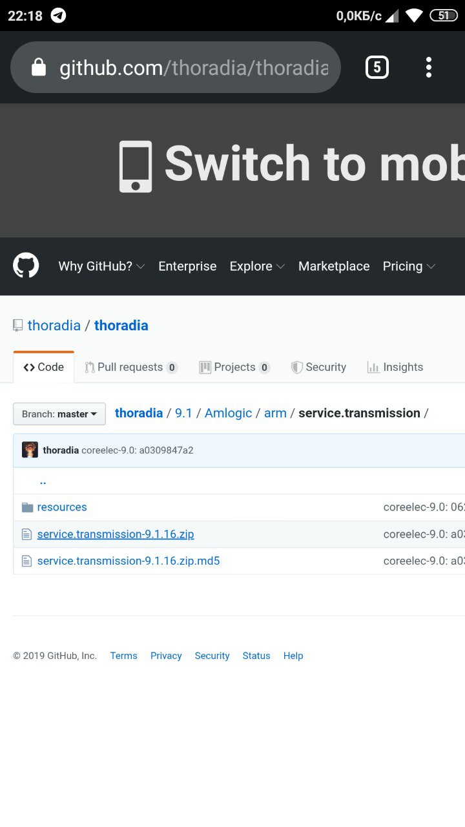Click file icon beside the .zip.md5 file
The image size is (465, 827).
(x=27, y=561)
